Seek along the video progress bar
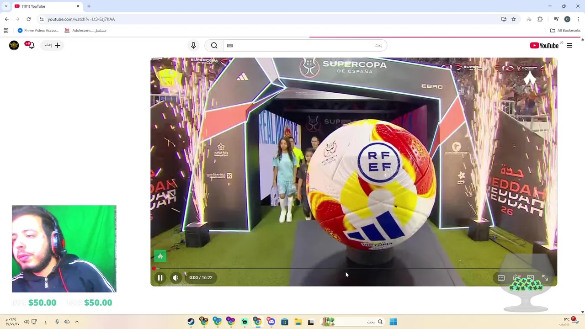Image resolution: width=585 pixels, height=329 pixels. (x=353, y=268)
